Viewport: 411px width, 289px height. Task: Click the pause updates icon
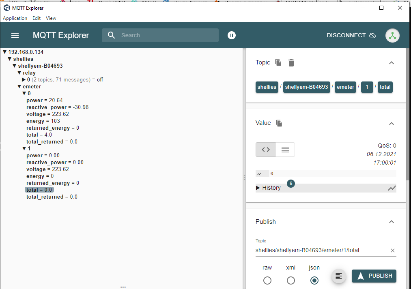point(231,35)
